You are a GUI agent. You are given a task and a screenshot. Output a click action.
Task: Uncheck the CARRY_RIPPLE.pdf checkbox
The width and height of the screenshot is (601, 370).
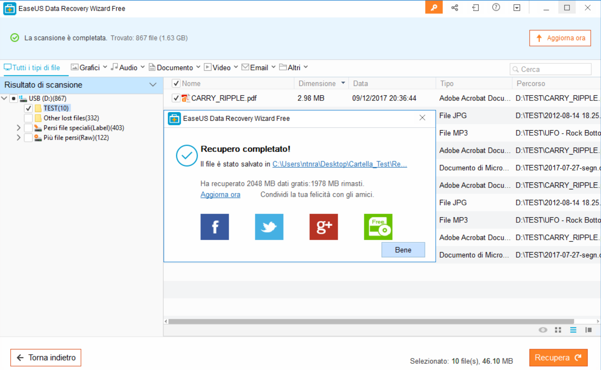click(x=176, y=98)
